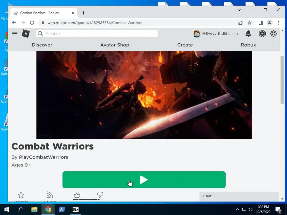The height and width of the screenshot is (215, 287).
Task: Open PlayCombatWarriors creator link
Action: tap(43, 157)
